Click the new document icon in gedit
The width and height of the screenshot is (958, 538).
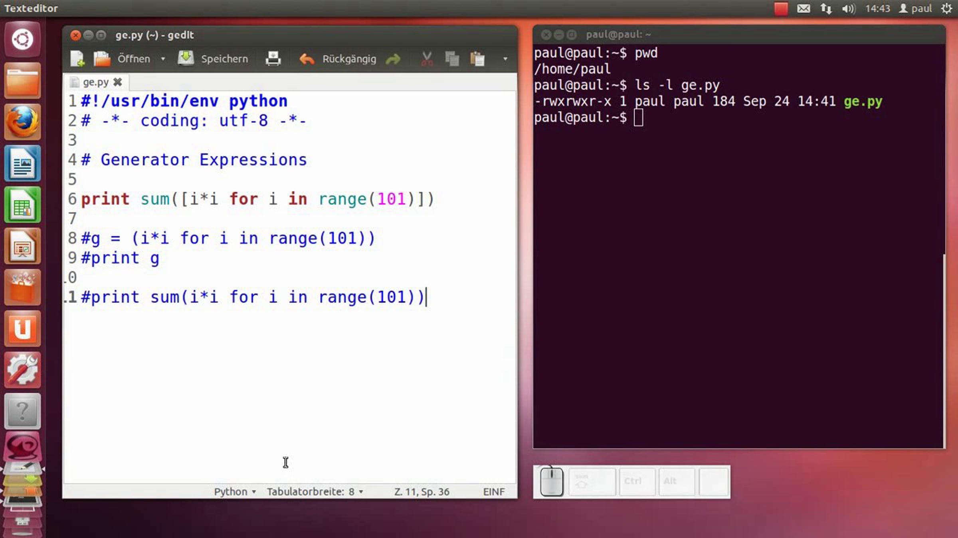[x=77, y=59]
